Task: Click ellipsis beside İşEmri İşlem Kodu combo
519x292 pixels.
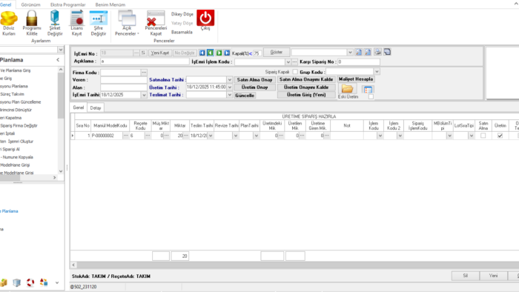Action: 294,62
